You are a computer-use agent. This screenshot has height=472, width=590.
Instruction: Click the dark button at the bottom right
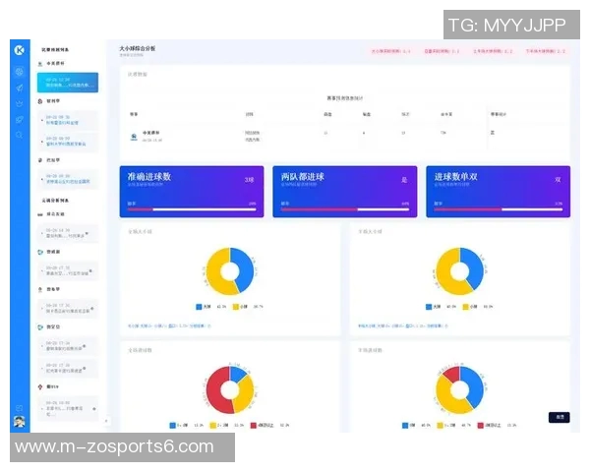[560, 417]
